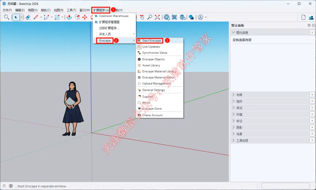
Task: Click the blank page icon at top right
Action: (x=303, y=17)
